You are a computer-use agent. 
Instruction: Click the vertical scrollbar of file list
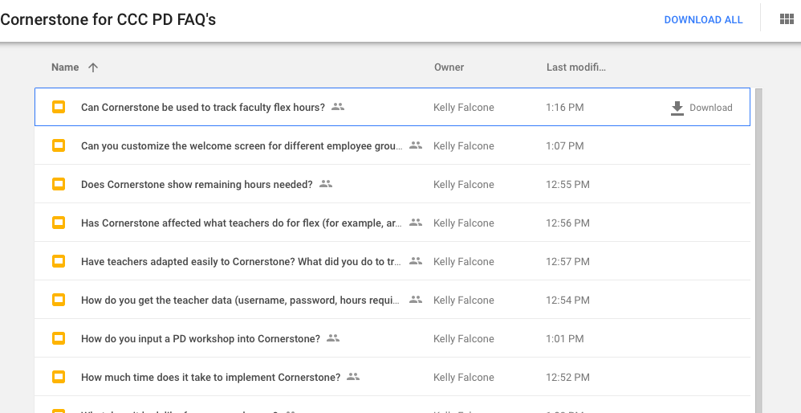[758, 251]
